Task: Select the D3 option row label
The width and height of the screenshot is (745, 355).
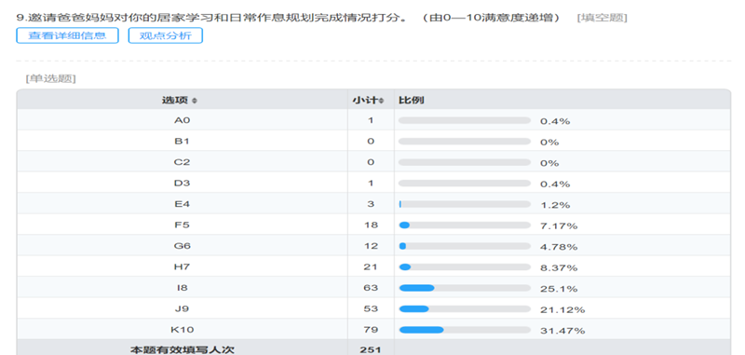Action: click(182, 184)
